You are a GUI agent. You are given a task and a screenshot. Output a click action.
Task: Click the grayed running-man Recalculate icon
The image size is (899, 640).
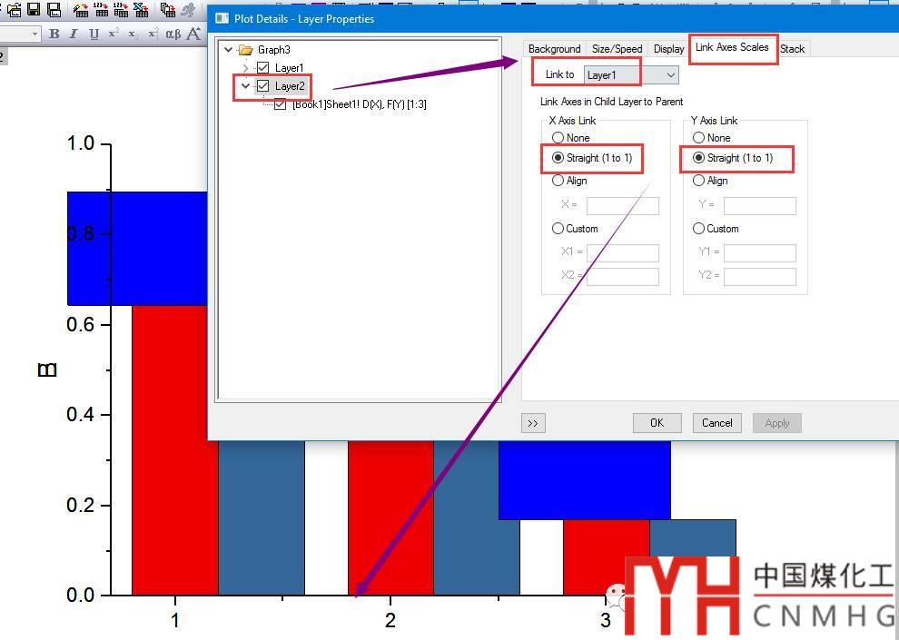(x=187, y=10)
